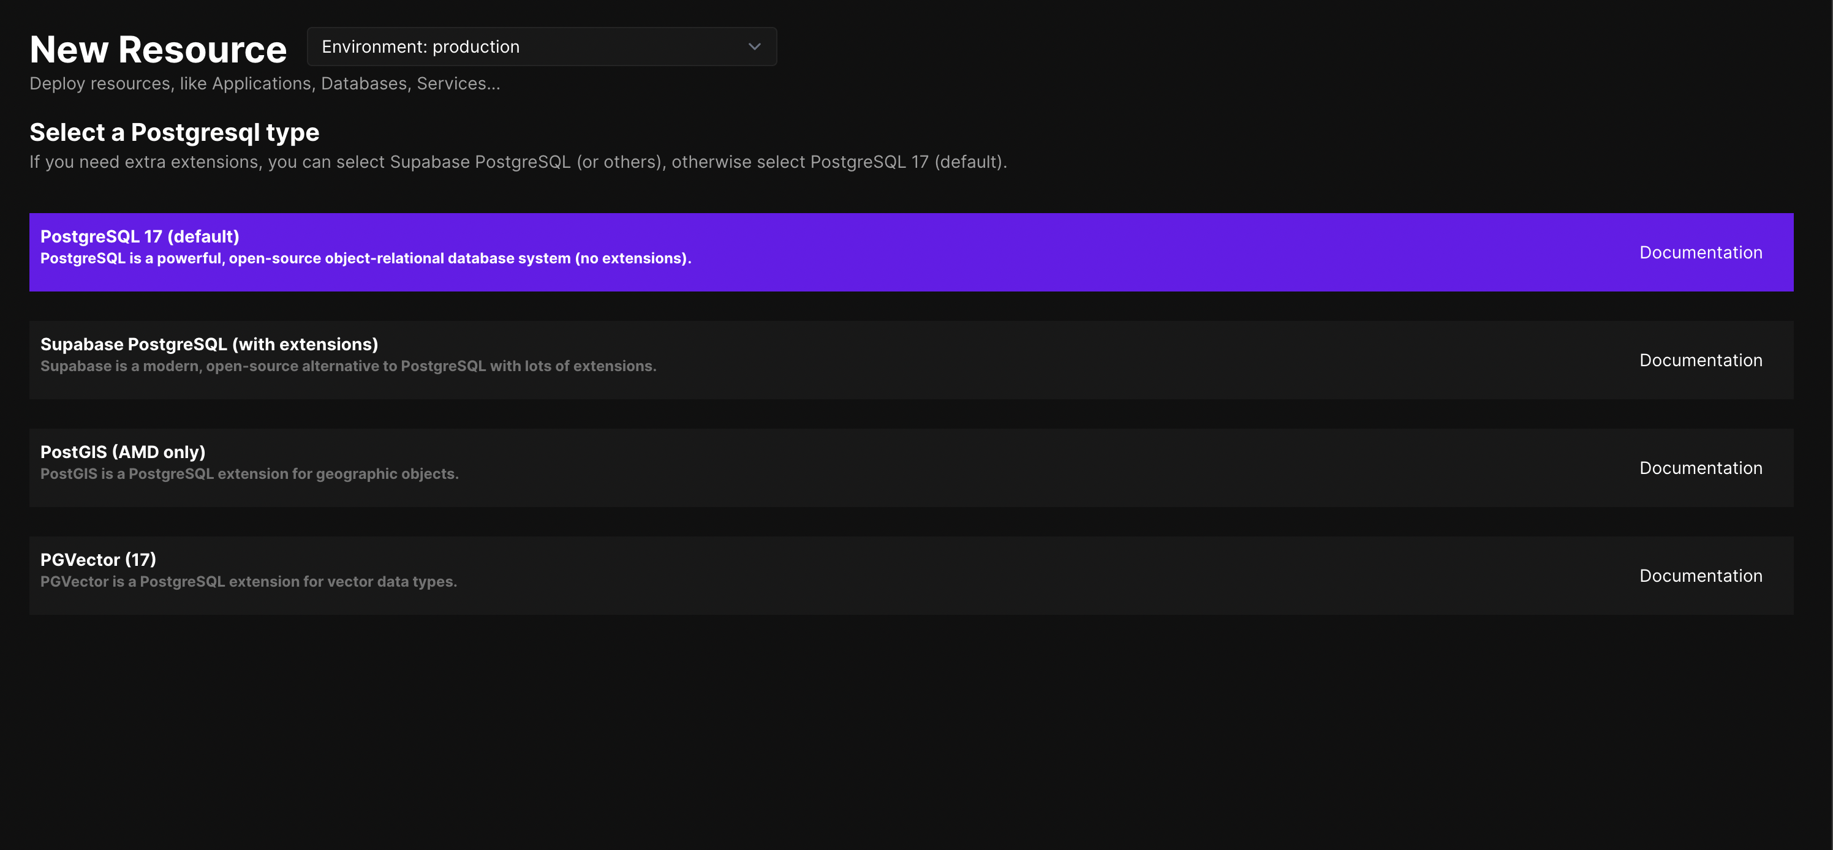This screenshot has width=1833, height=850.
Task: Click the Supabase PostgreSQL (with extensions) title
Action: (x=209, y=344)
